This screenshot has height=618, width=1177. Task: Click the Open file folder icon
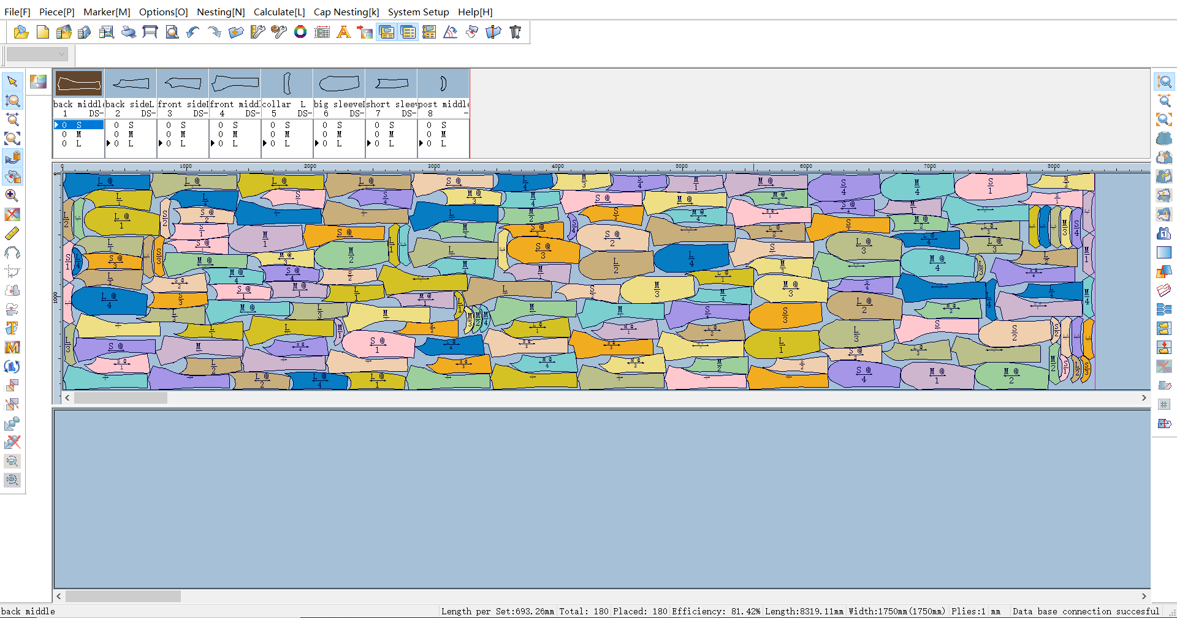[x=21, y=32]
